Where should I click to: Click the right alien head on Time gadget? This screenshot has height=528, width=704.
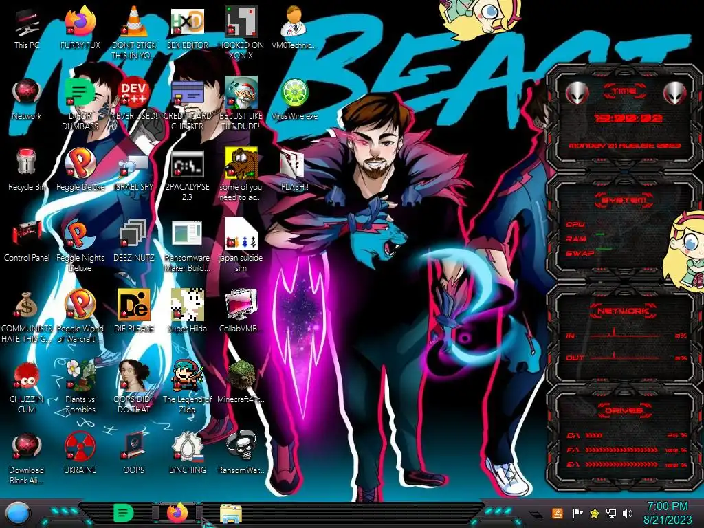pyautogui.click(x=674, y=93)
